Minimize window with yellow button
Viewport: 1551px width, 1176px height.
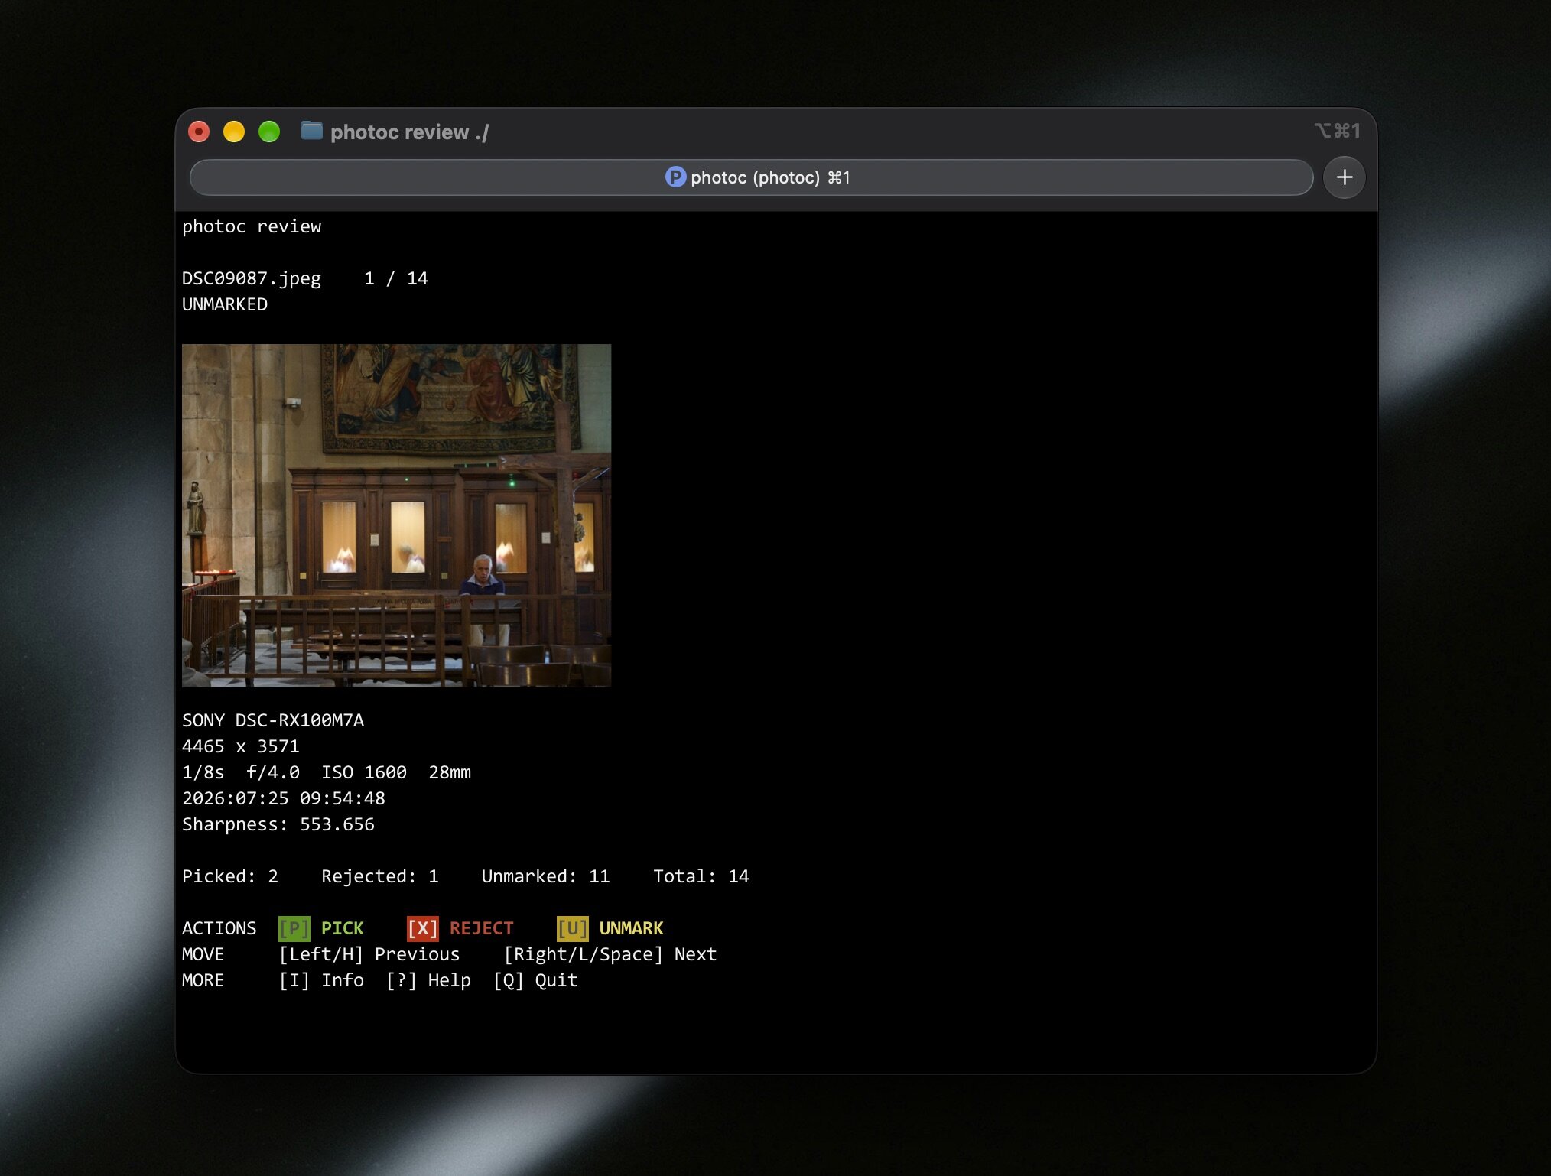point(234,132)
